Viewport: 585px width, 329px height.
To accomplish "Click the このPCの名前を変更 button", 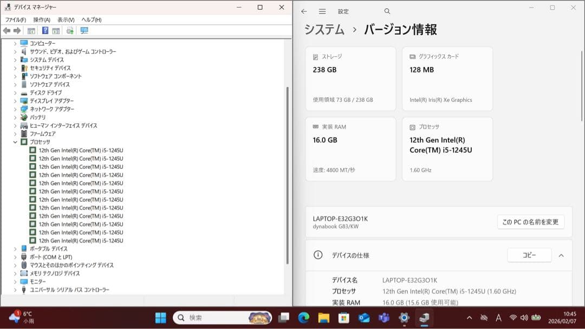I will click(530, 222).
